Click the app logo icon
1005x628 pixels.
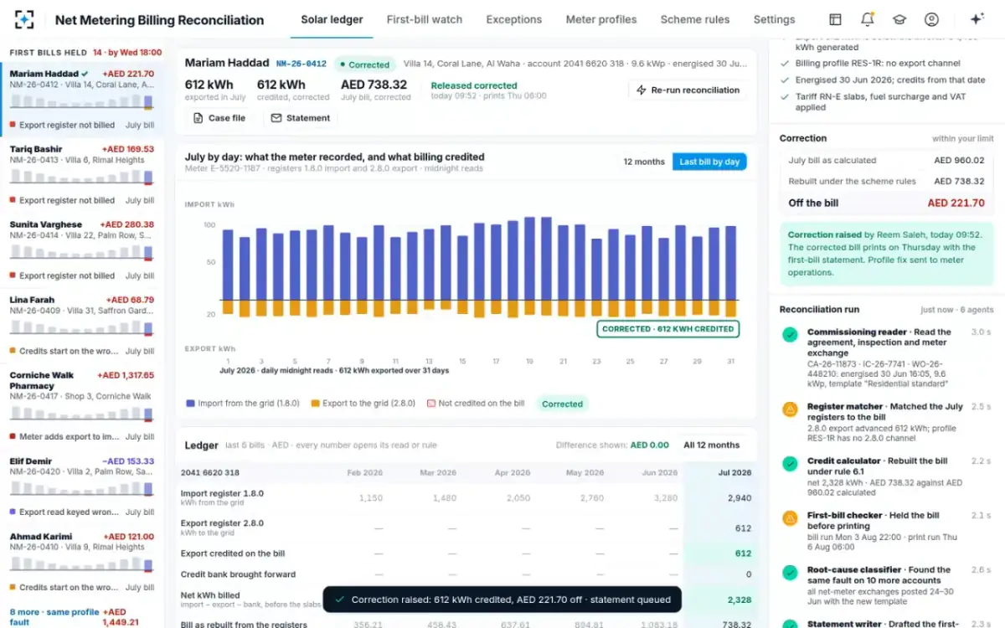click(25, 19)
